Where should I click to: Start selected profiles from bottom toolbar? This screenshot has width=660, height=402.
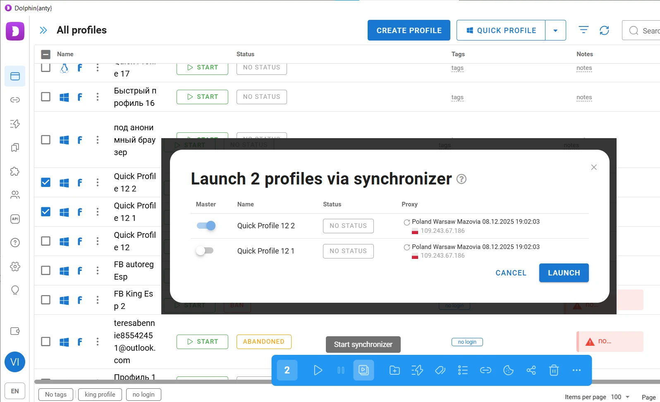(x=318, y=370)
